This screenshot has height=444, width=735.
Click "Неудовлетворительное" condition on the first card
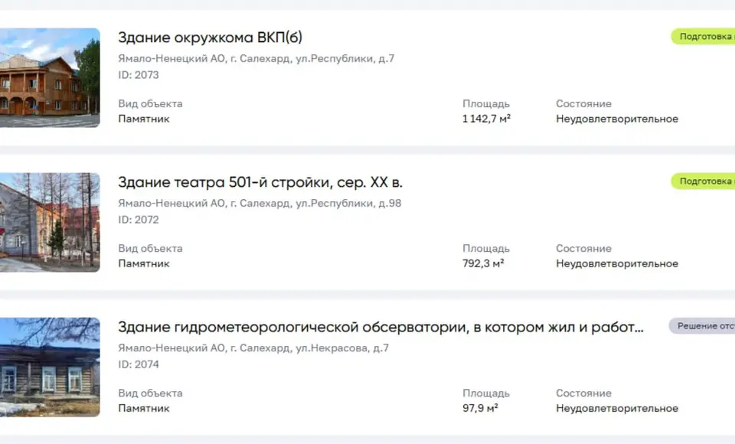coord(617,119)
